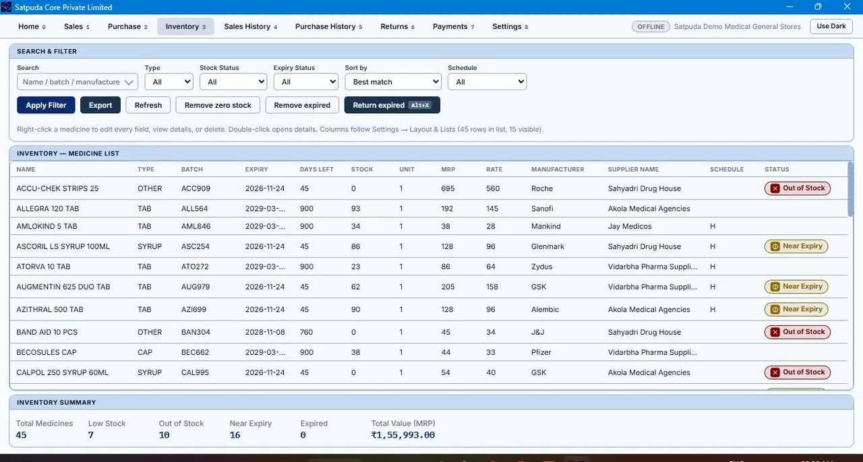Click supplier Jay Medicos cell
This screenshot has height=462, width=863.
[x=630, y=226]
